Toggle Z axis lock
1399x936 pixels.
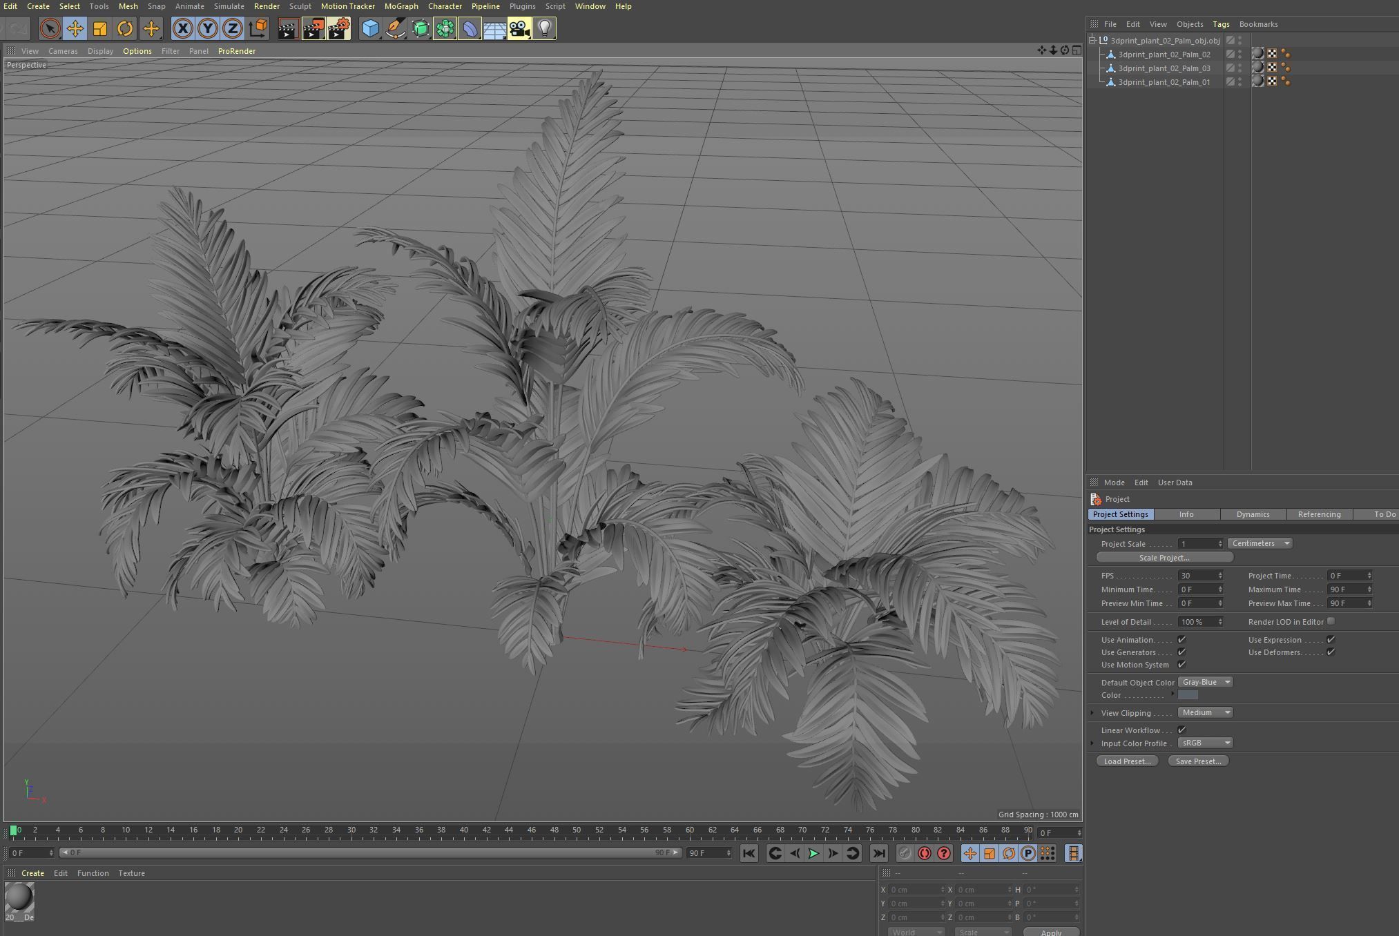[233, 28]
